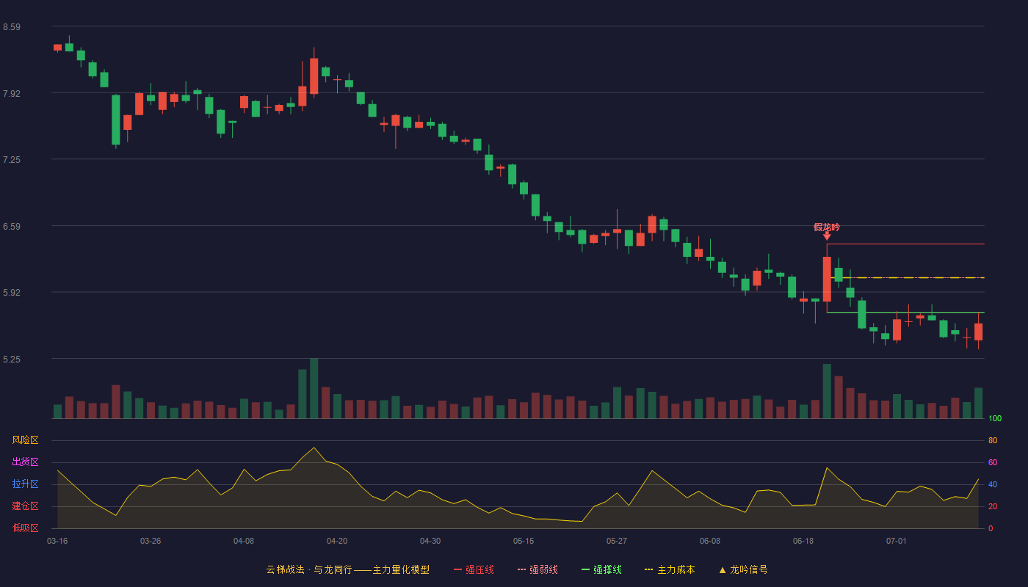Click the 20 indicator scale value
1028x587 pixels.
pos(993,506)
